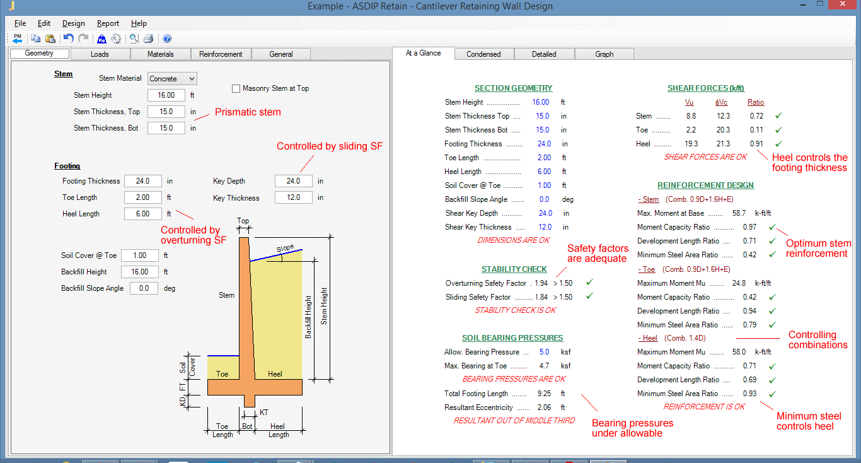Open the Design menu
Image resolution: width=861 pixels, height=463 pixels.
tap(74, 23)
